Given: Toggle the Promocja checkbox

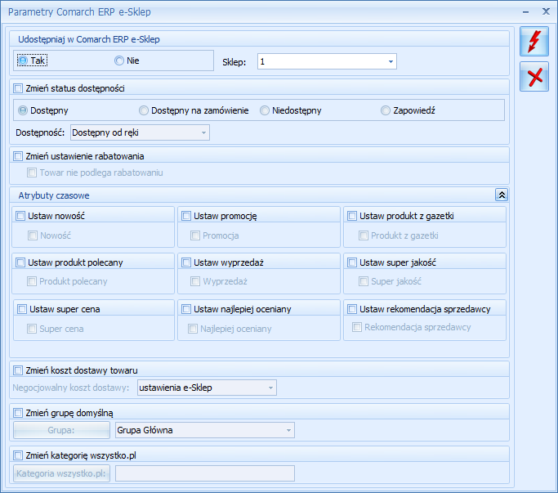Looking at the screenshot, I should click(195, 235).
